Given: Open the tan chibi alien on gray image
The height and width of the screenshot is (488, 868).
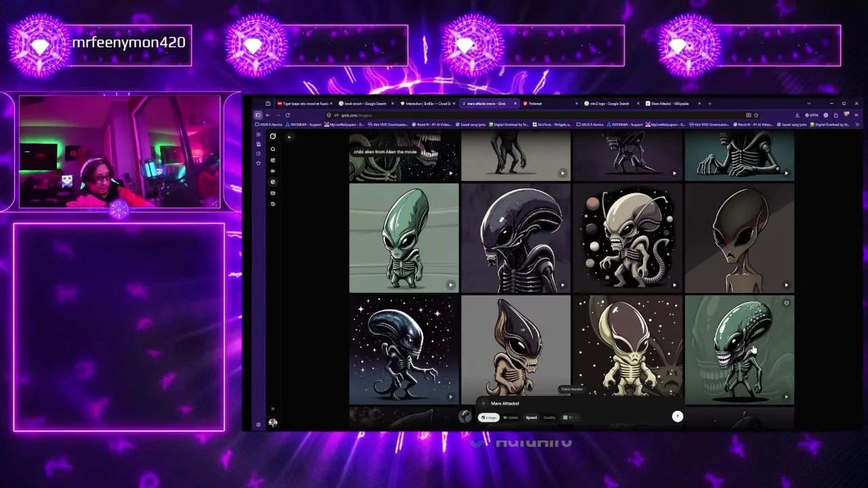Looking at the screenshot, I should [515, 346].
